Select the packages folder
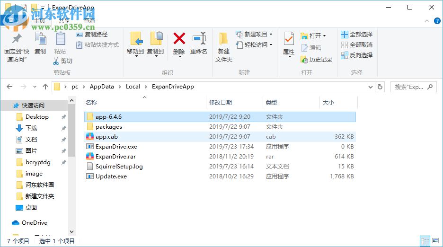 (x=220, y=127)
